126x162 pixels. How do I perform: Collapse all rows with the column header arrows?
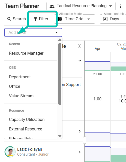click(x=79, y=46)
